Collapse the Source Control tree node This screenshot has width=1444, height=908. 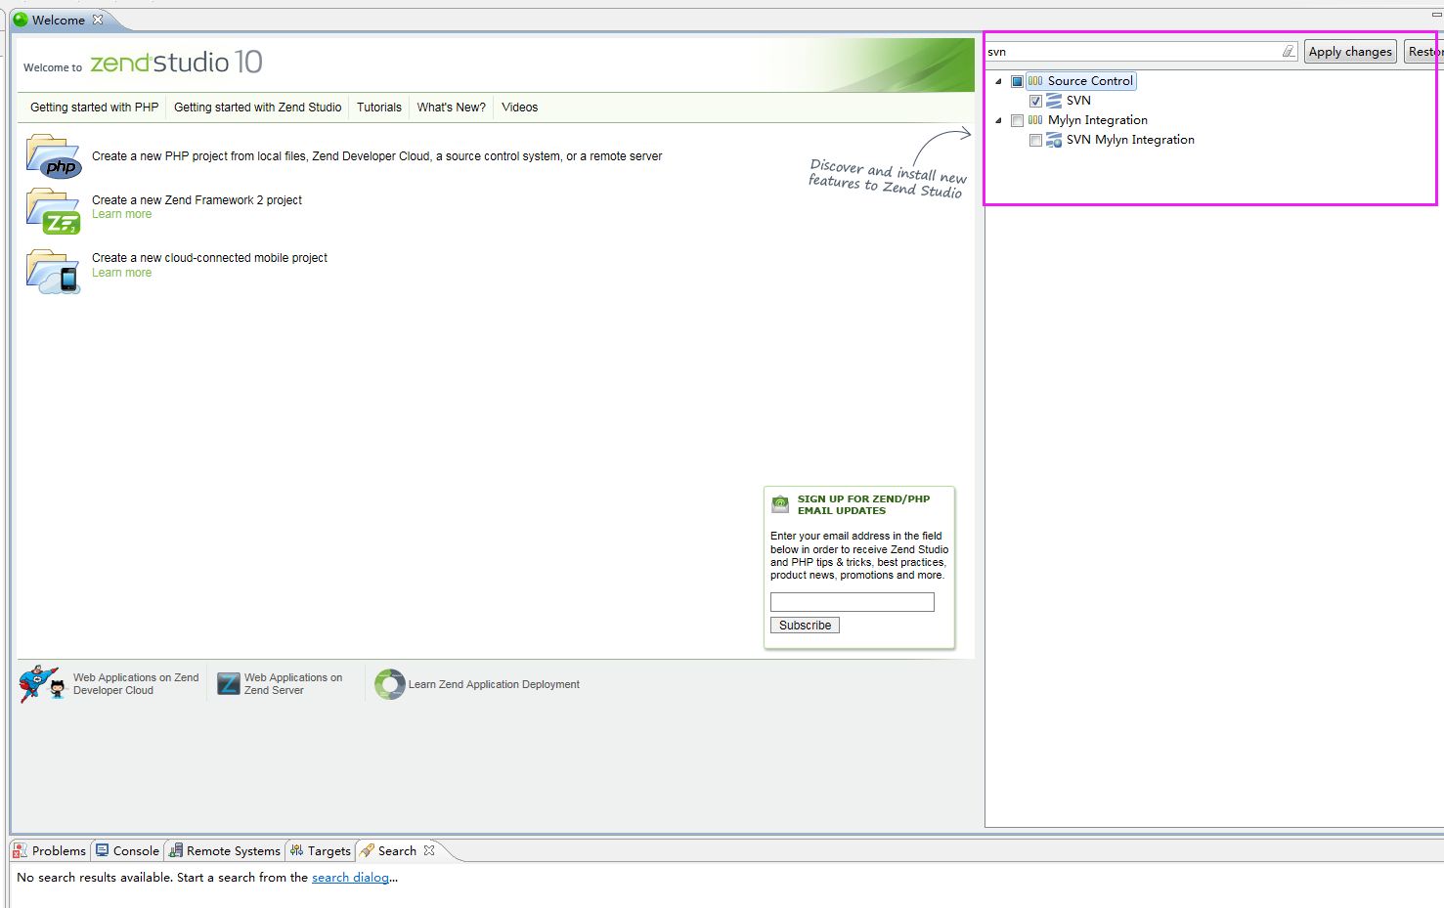tap(998, 81)
